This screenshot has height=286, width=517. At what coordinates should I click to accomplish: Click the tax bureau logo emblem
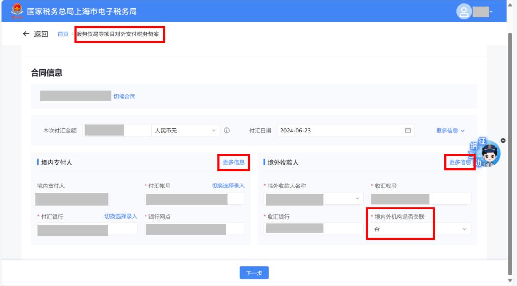click(x=17, y=11)
